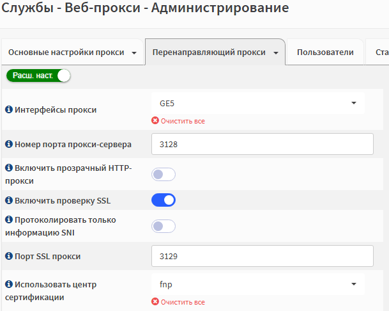This screenshot has width=389, height=311.
Task: Turn on log SNI information only switch
Action: pos(164,226)
